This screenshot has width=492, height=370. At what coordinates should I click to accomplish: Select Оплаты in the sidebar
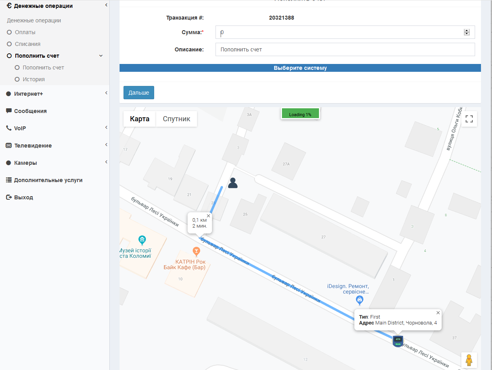25,32
